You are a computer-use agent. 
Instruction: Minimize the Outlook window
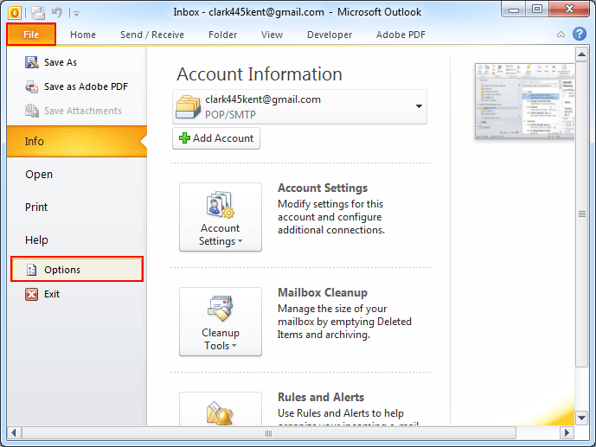pos(514,10)
